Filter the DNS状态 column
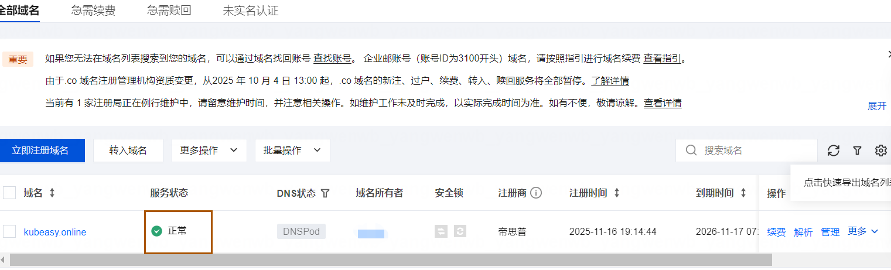Viewport: 891px width, 270px height. (x=326, y=193)
